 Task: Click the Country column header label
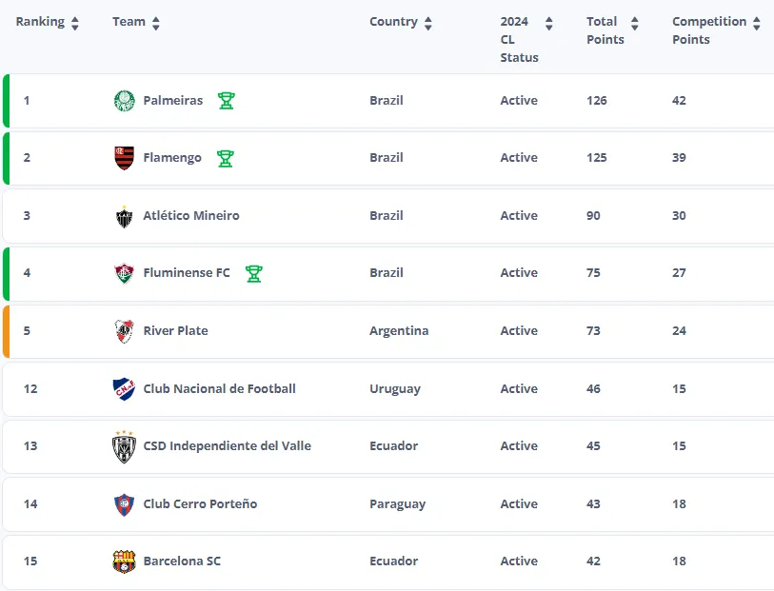coord(395,20)
